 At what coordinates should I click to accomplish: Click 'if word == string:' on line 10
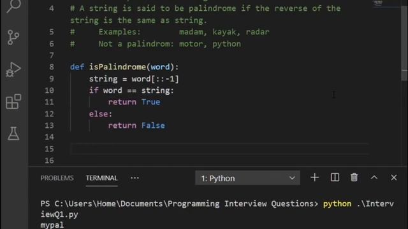click(131, 90)
